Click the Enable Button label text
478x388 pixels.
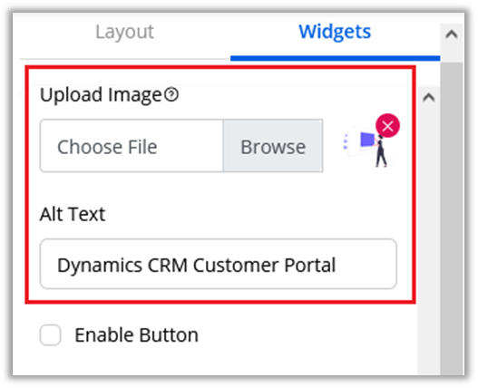pos(137,335)
